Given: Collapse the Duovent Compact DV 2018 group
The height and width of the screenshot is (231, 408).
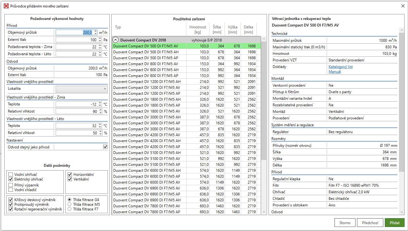Looking at the screenshot, I should pos(116,40).
